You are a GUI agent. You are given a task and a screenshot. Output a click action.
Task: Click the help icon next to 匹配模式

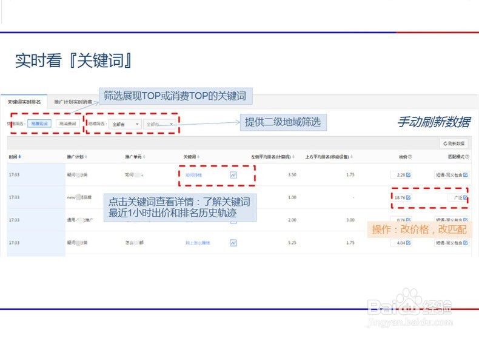tap(467, 157)
